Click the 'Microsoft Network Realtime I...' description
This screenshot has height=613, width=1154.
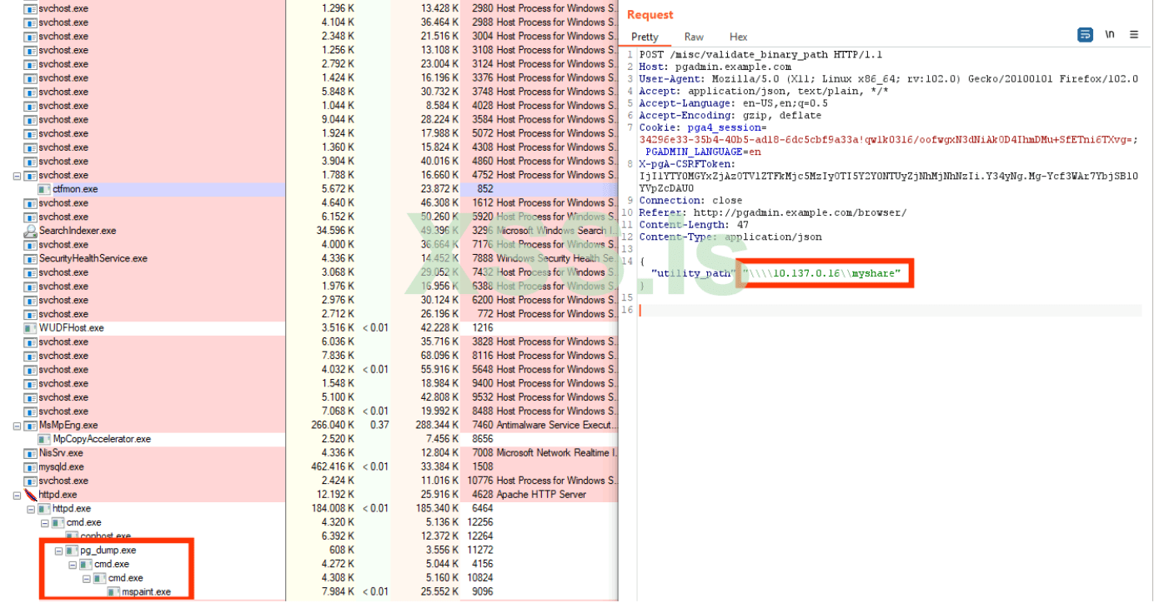click(x=556, y=453)
